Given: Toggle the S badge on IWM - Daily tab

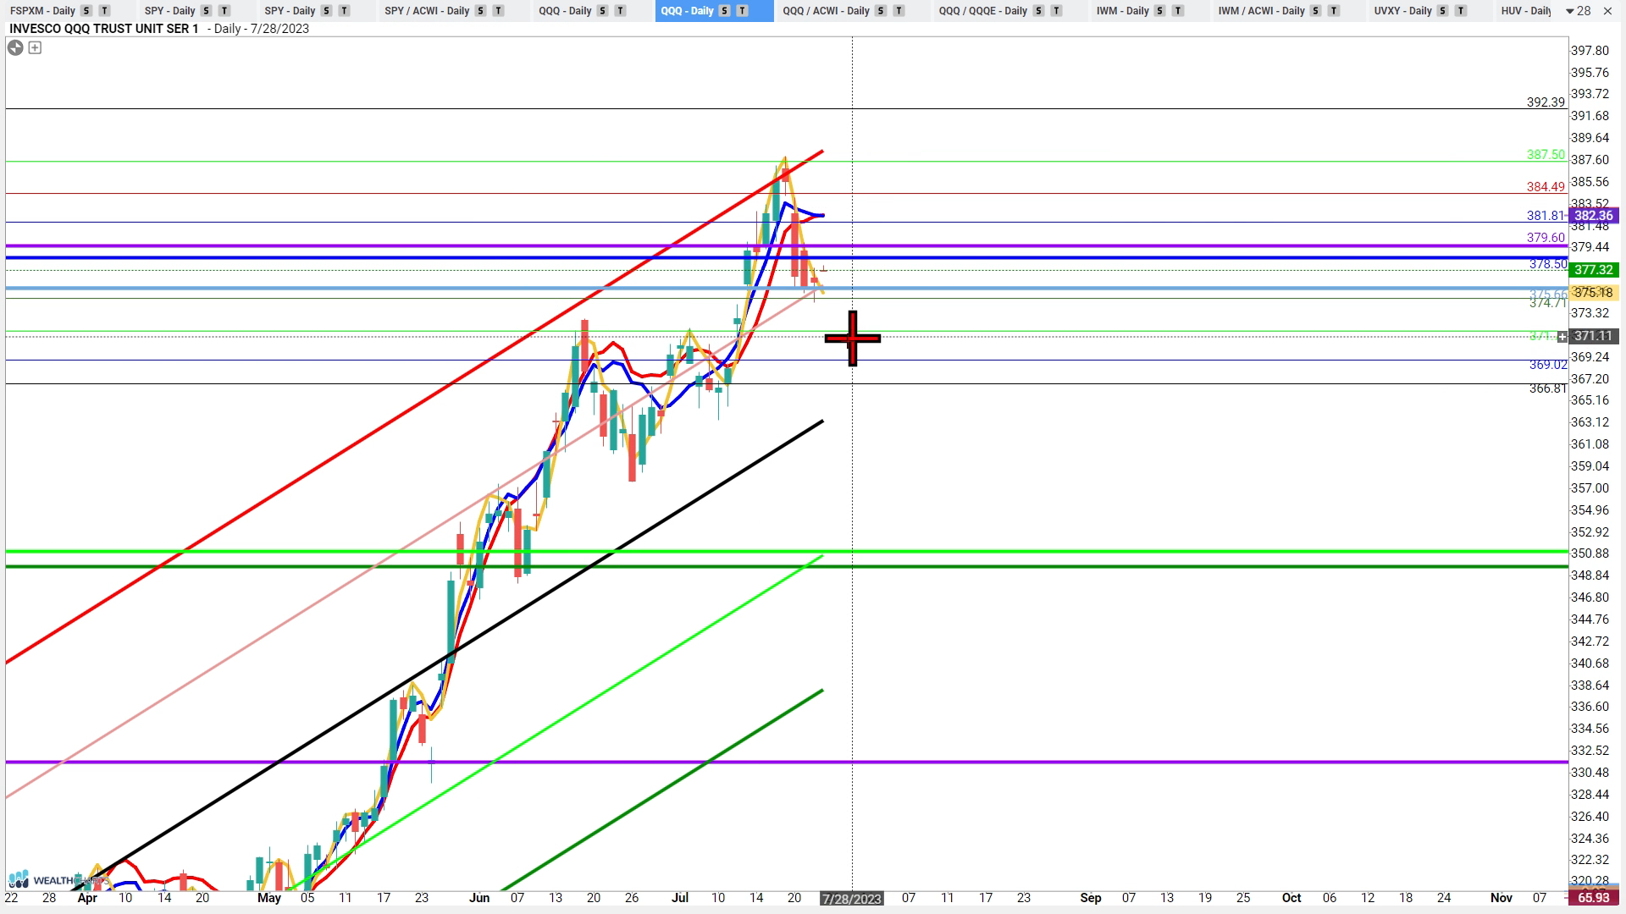Looking at the screenshot, I should tap(1160, 11).
